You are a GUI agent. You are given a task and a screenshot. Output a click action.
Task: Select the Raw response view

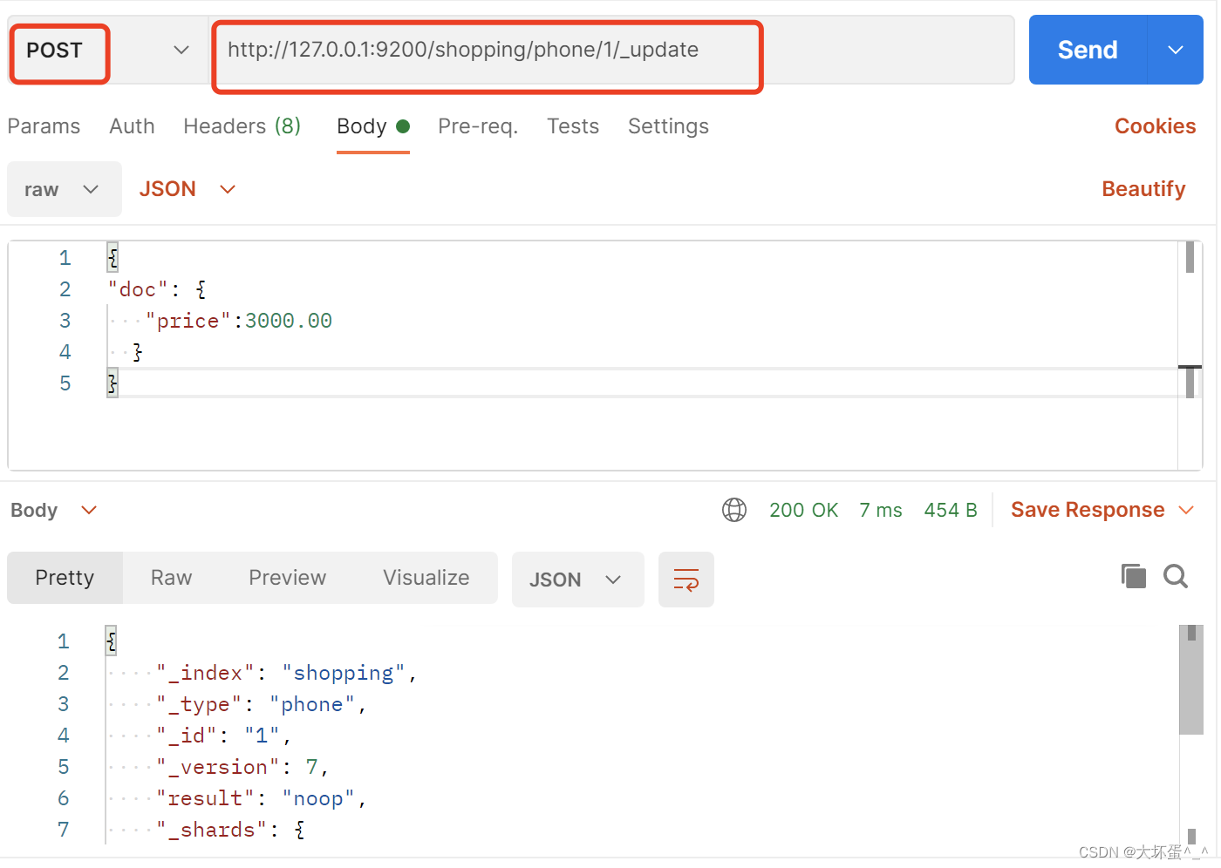pyautogui.click(x=171, y=578)
